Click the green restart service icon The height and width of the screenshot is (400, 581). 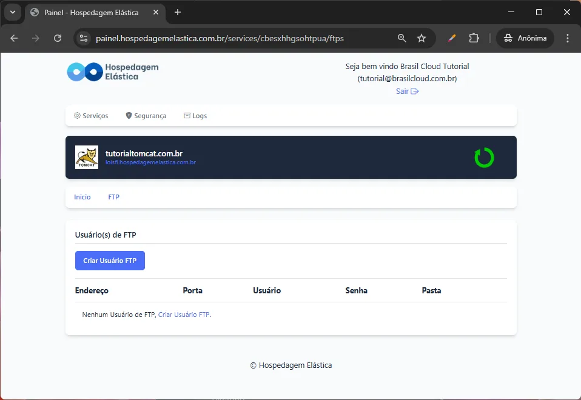(485, 158)
